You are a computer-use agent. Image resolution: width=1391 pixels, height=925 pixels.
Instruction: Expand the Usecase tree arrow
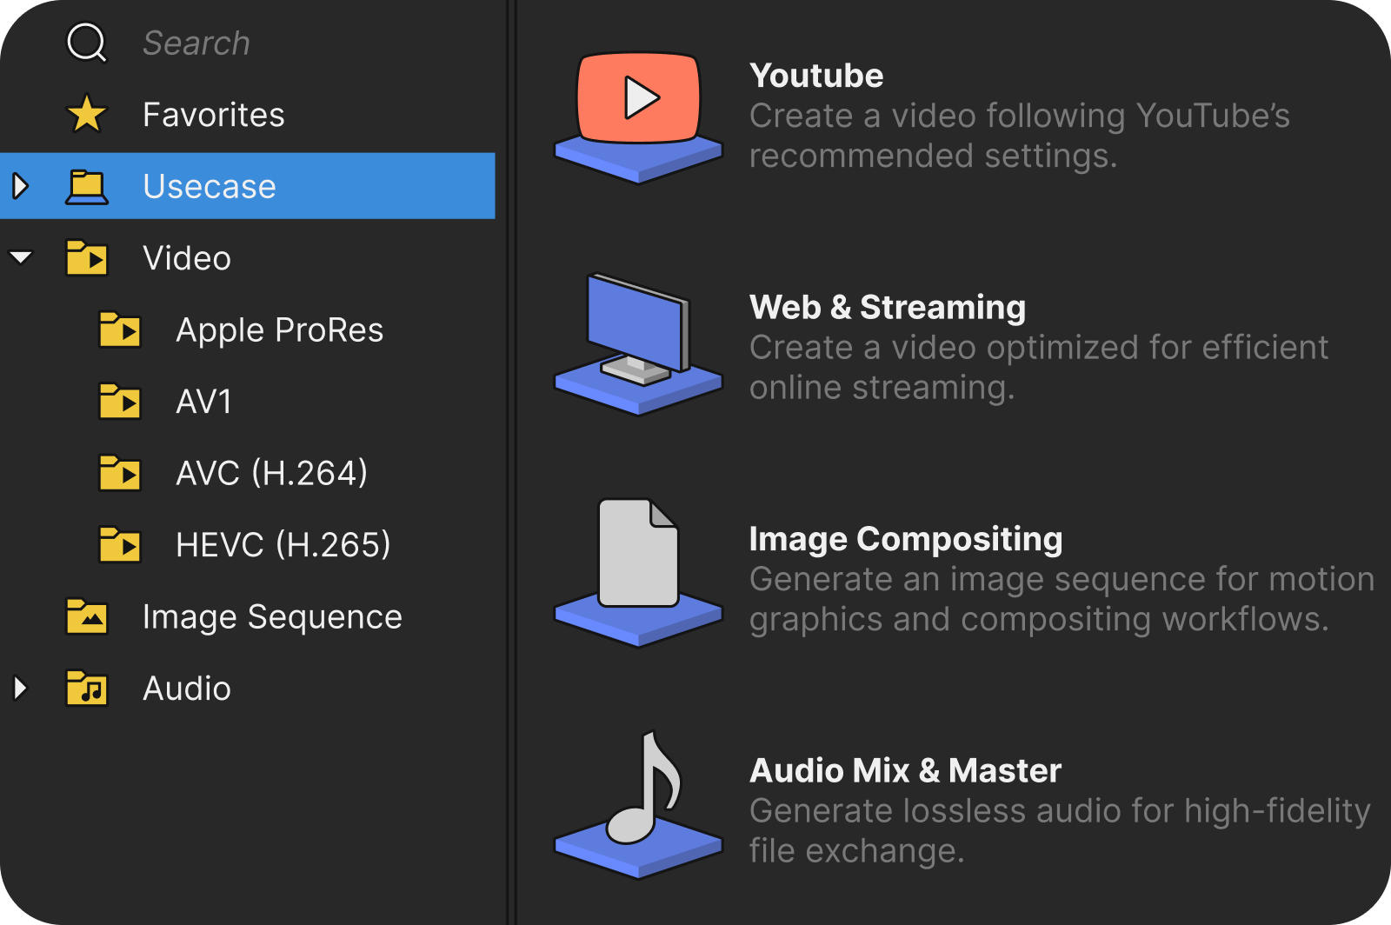(x=21, y=186)
